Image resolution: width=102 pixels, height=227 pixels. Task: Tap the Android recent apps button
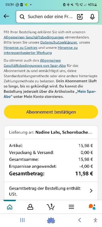[22, 220]
